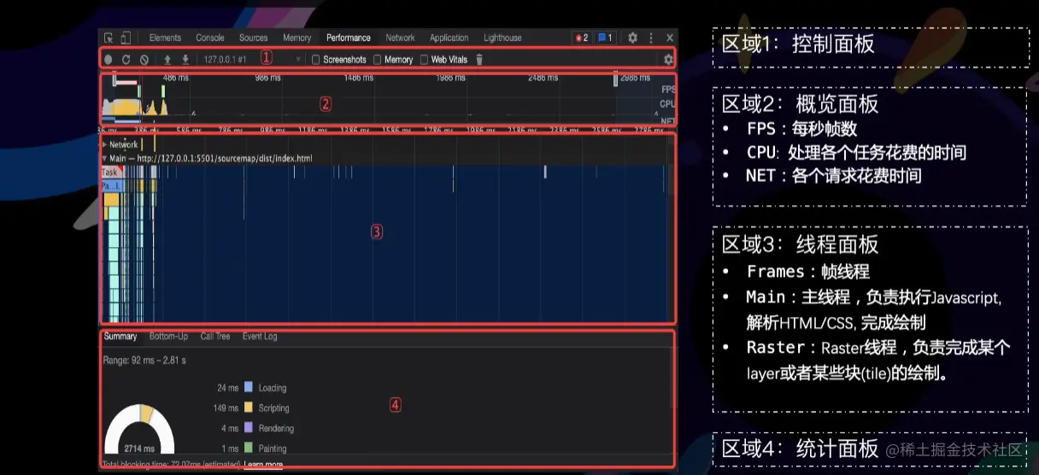This screenshot has height=475, width=1039.
Task: Switch to the Network tab
Action: [400, 38]
